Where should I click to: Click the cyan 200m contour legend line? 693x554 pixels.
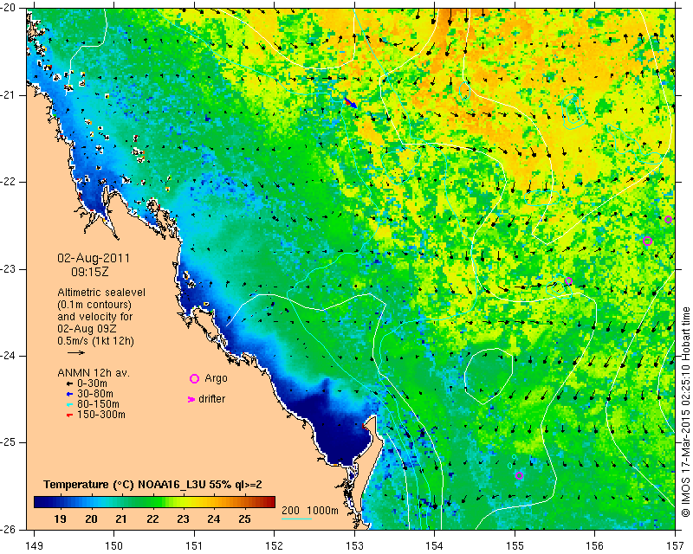(x=296, y=519)
